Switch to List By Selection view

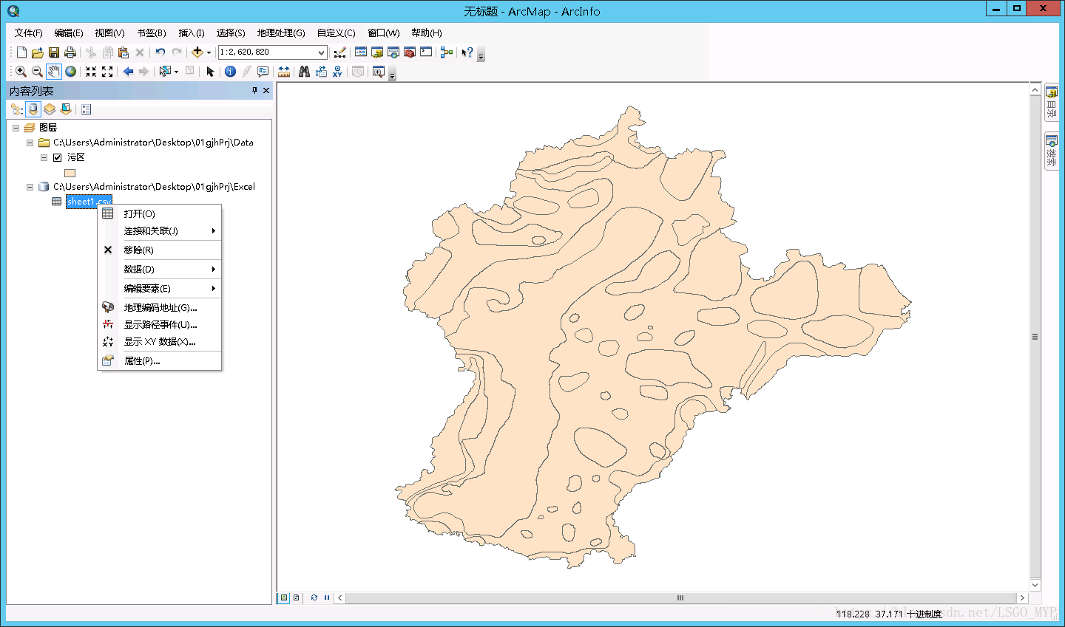66,109
